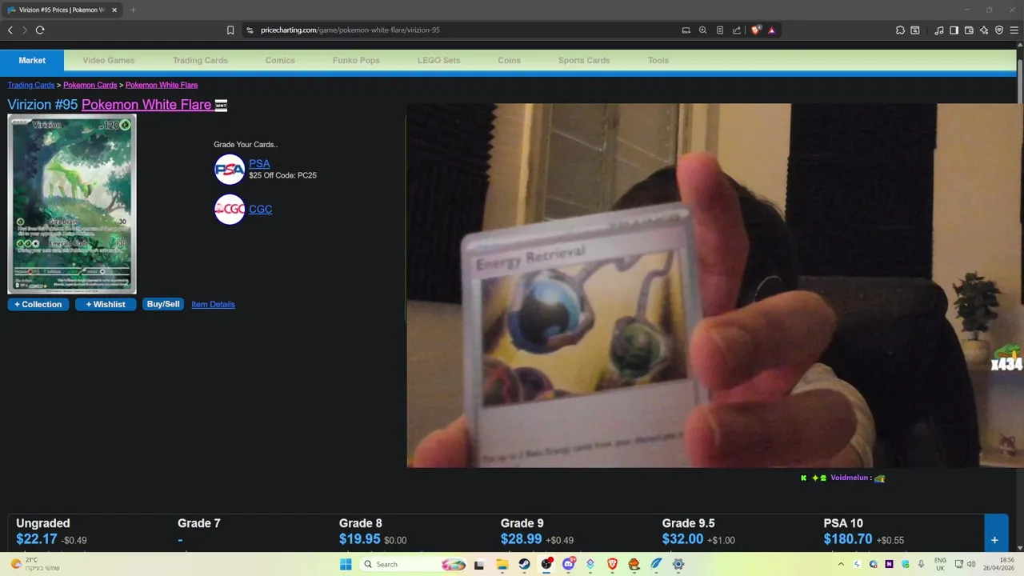
Task: Open the Leo AI sparkle icon
Action: coord(984,30)
